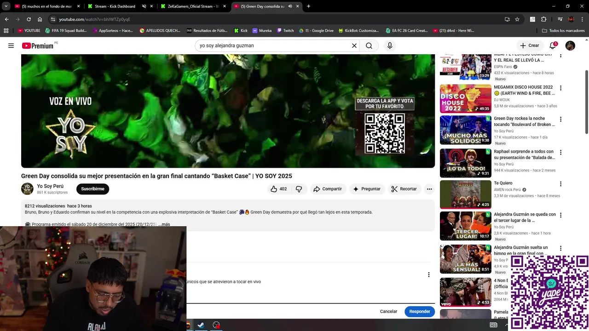Open options for Alejandra Guzmán tercer lugar video
Viewport: 589px width, 331px height.
tap(560, 215)
